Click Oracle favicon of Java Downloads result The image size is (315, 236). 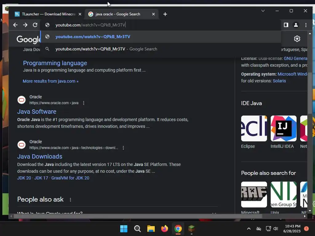point(22,145)
